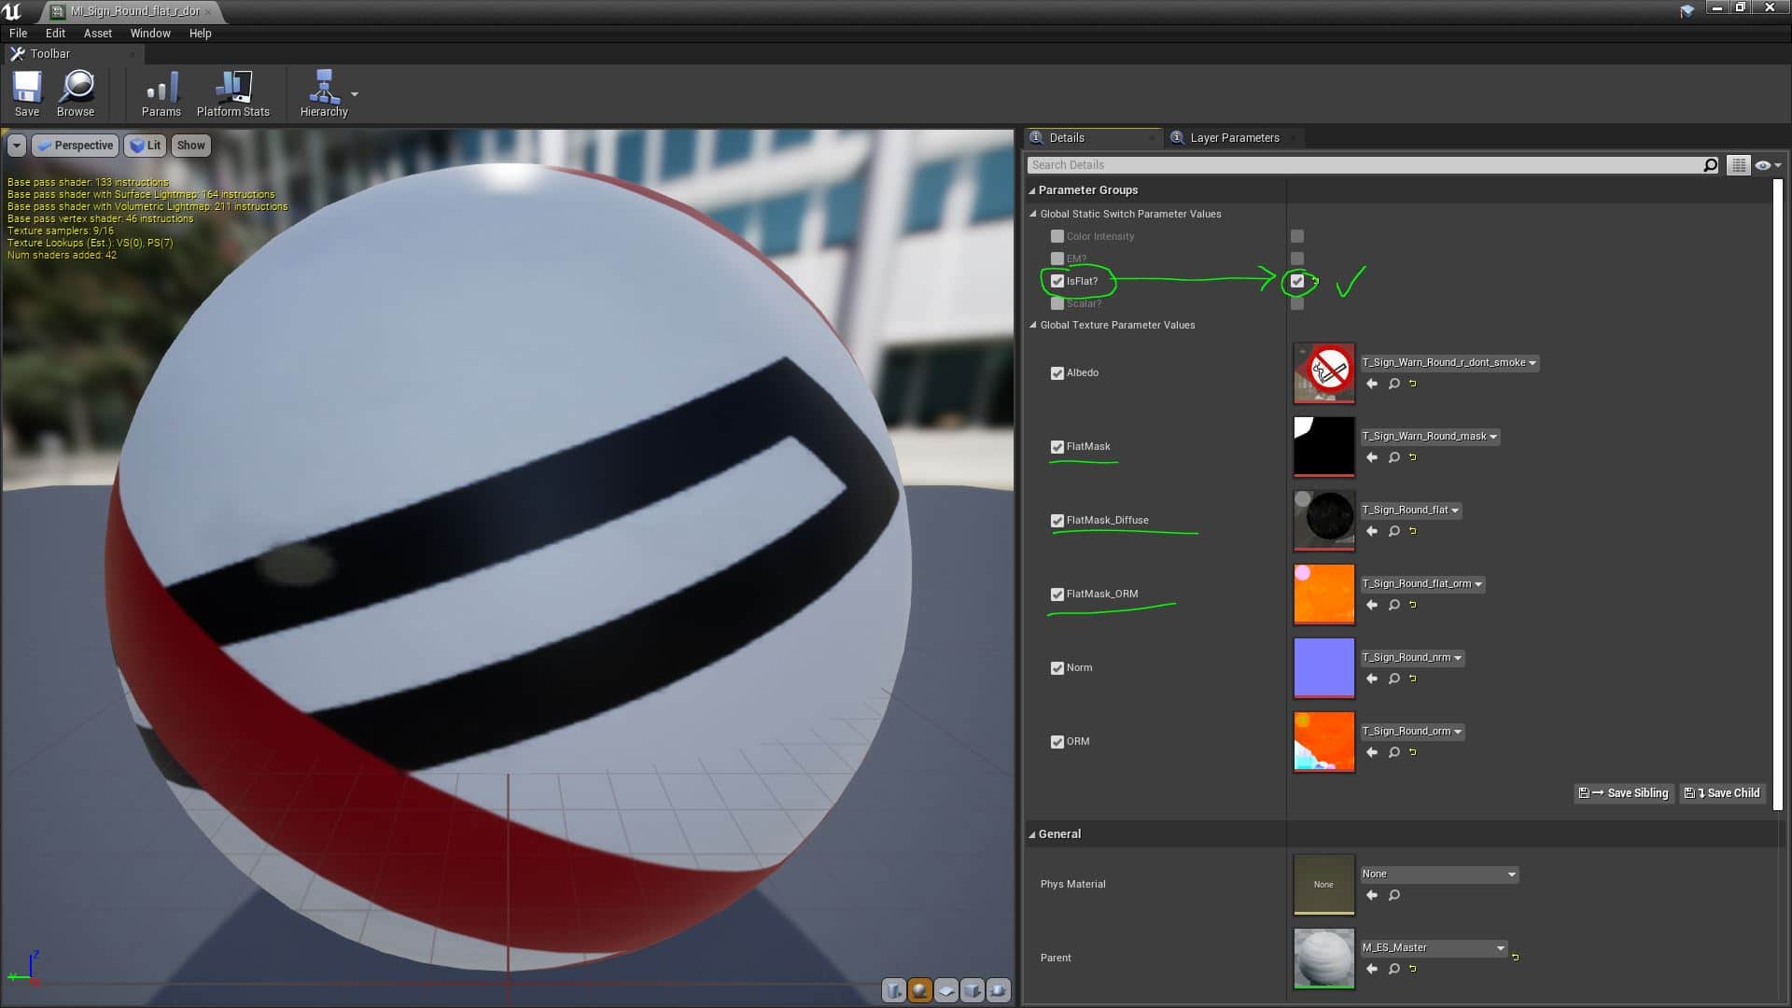Screen dimensions: 1792x1008
Task: Use selected asset for FlatMask texture
Action: tap(1372, 457)
